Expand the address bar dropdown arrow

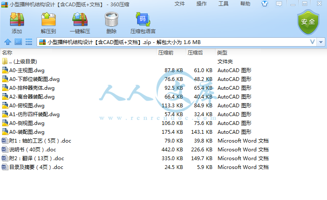click(x=321, y=42)
